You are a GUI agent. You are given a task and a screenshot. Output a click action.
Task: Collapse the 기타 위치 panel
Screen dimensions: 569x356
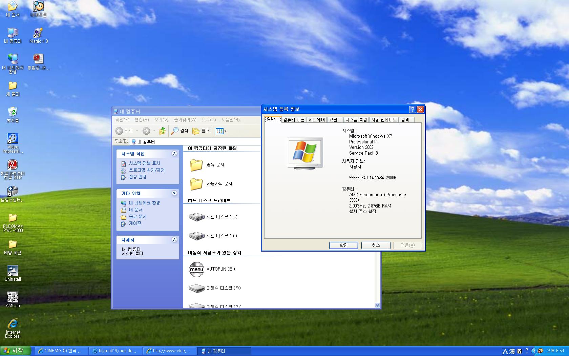174,193
